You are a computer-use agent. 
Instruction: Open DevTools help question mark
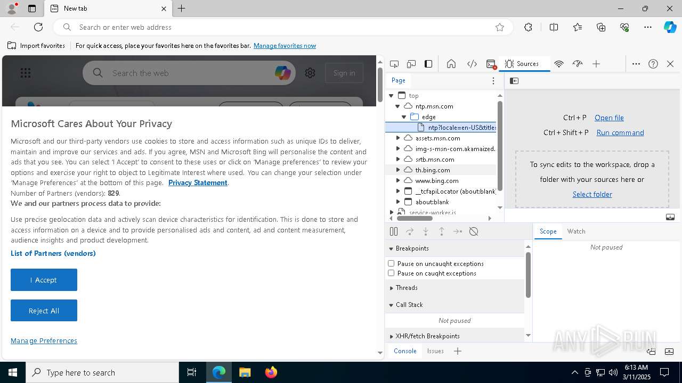click(x=653, y=64)
